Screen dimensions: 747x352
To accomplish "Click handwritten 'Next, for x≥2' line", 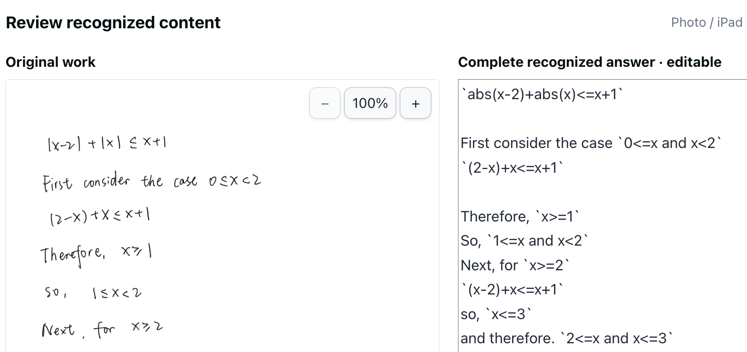I will click(103, 329).
